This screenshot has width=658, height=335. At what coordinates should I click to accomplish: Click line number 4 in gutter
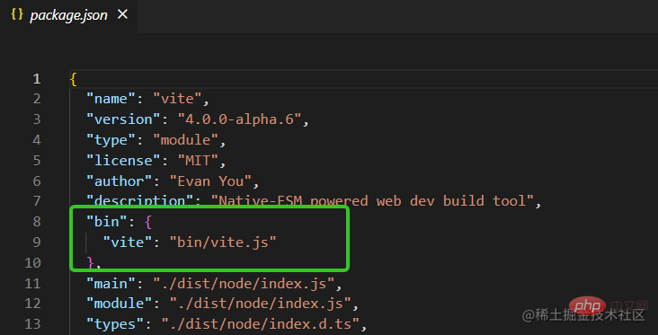pos(37,140)
